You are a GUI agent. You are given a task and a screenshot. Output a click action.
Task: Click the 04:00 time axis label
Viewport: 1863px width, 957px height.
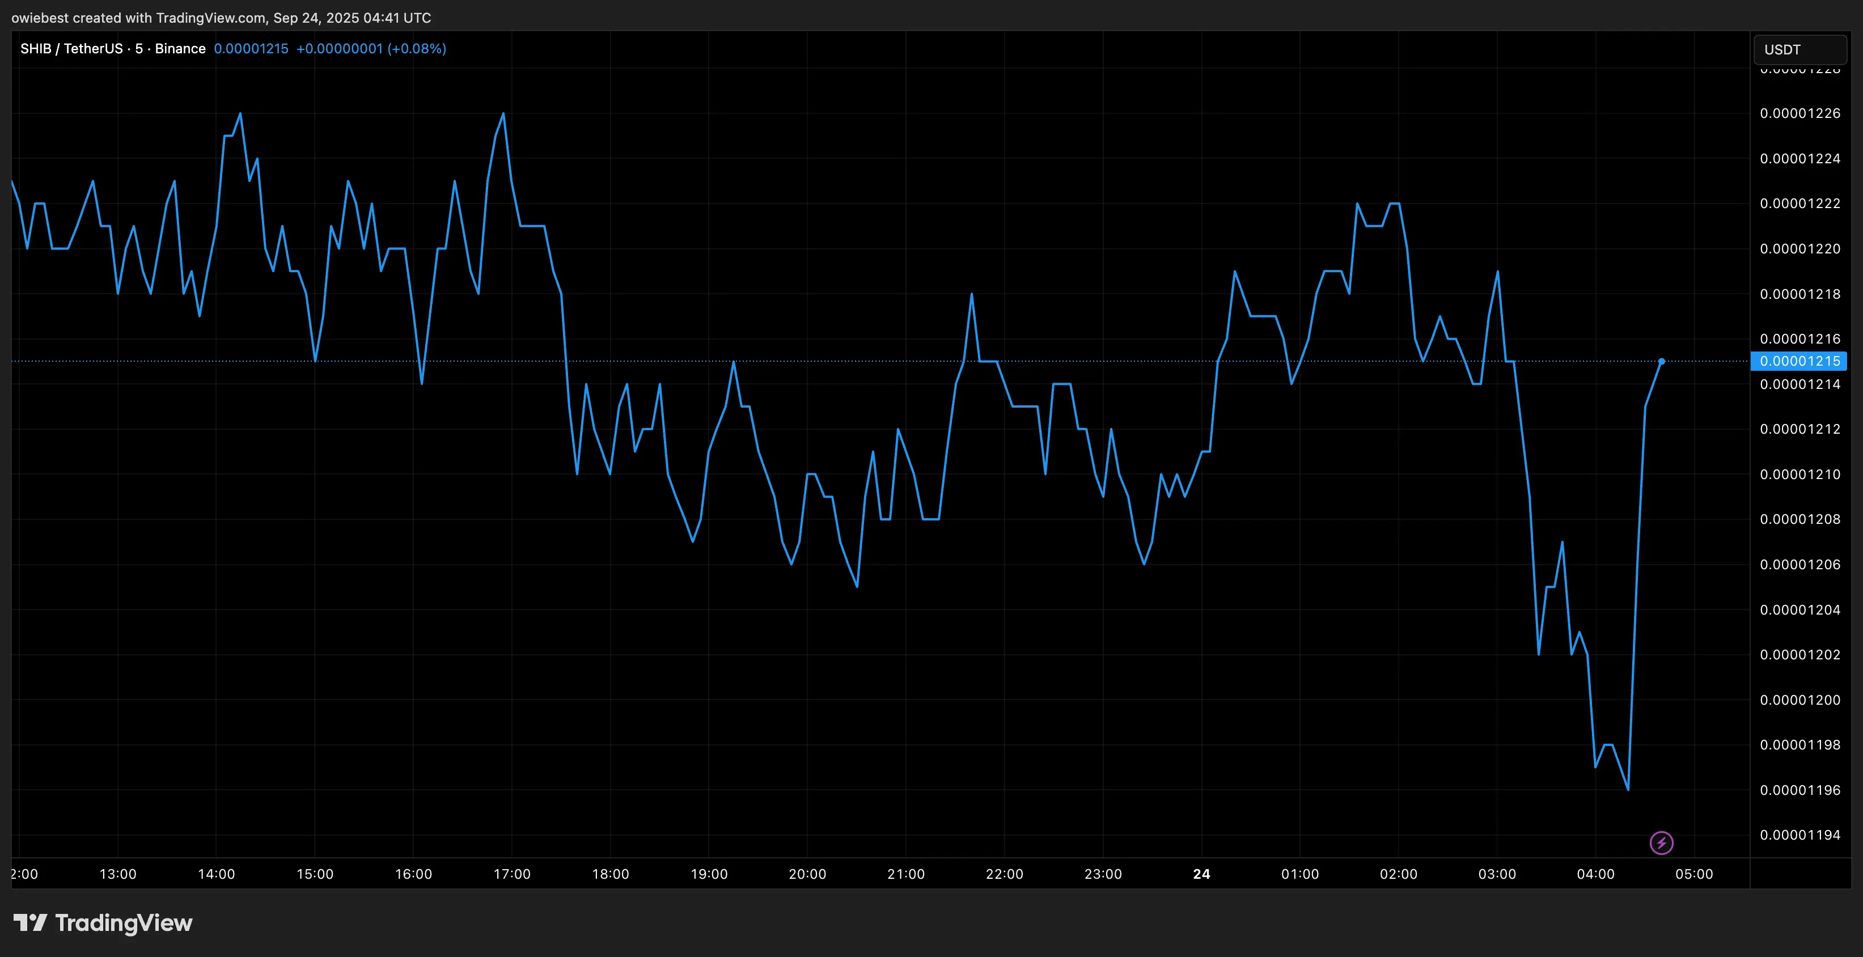[1595, 874]
